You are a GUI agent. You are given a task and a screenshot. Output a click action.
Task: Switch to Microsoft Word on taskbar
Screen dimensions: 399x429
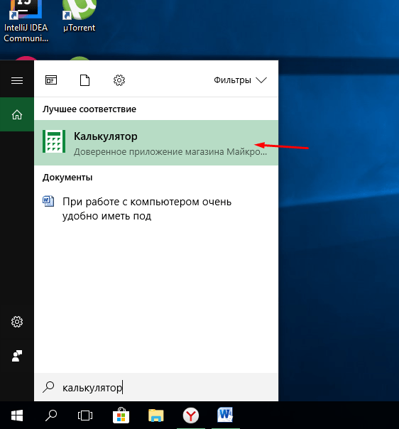point(225,415)
